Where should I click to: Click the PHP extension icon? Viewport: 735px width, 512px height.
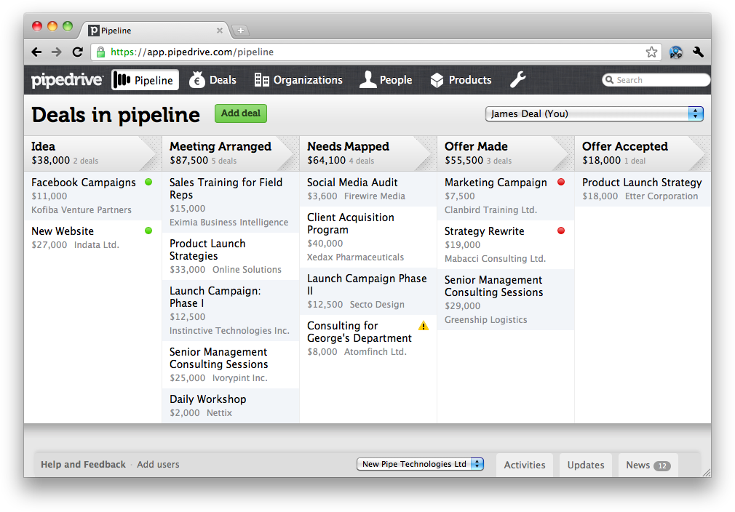675,52
